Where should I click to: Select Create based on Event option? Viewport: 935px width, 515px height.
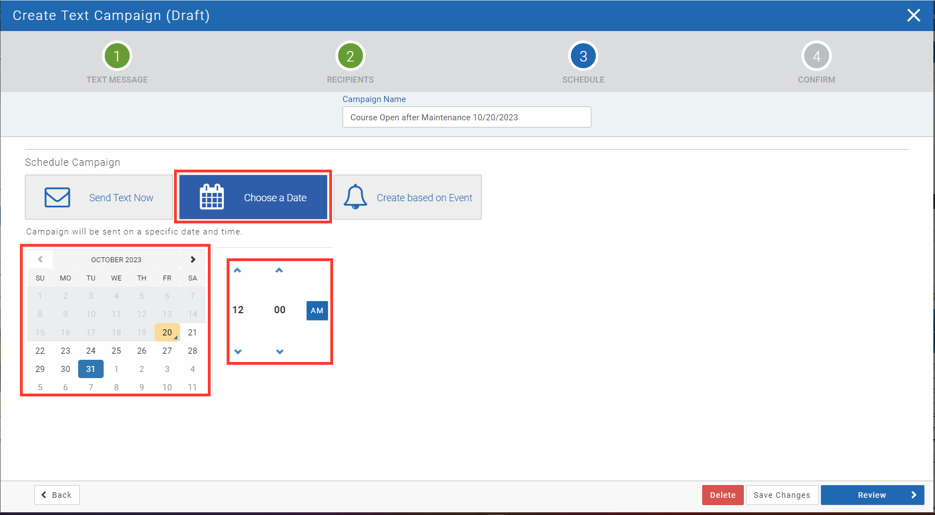point(407,197)
